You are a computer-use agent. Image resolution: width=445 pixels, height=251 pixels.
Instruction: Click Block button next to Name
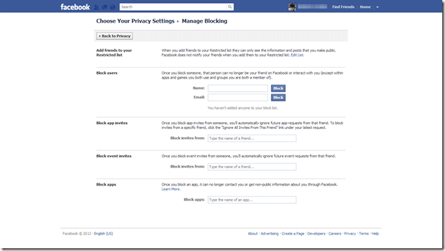pos(278,88)
